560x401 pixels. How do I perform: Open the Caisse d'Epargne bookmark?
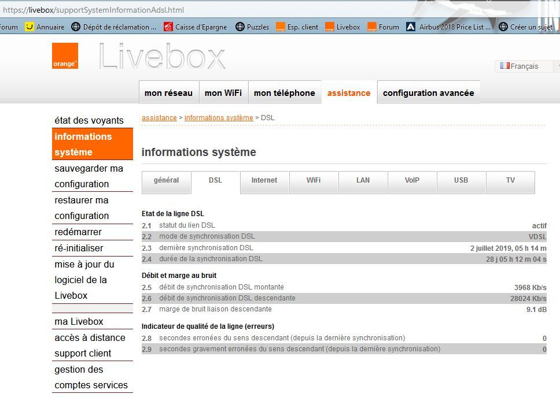coord(196,27)
